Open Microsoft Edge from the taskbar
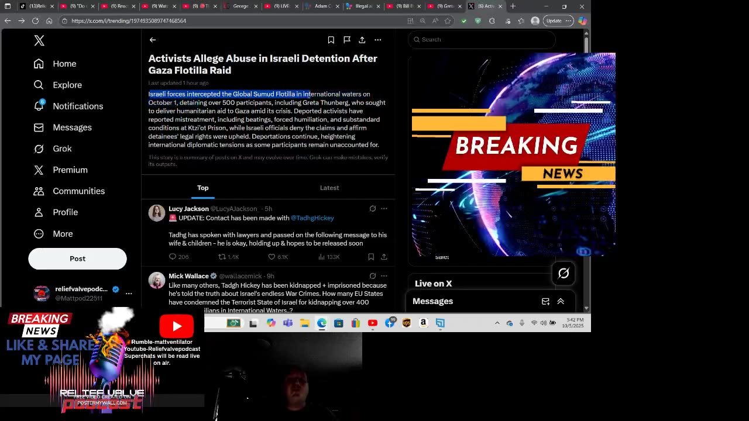The width and height of the screenshot is (749, 421). pos(322,323)
